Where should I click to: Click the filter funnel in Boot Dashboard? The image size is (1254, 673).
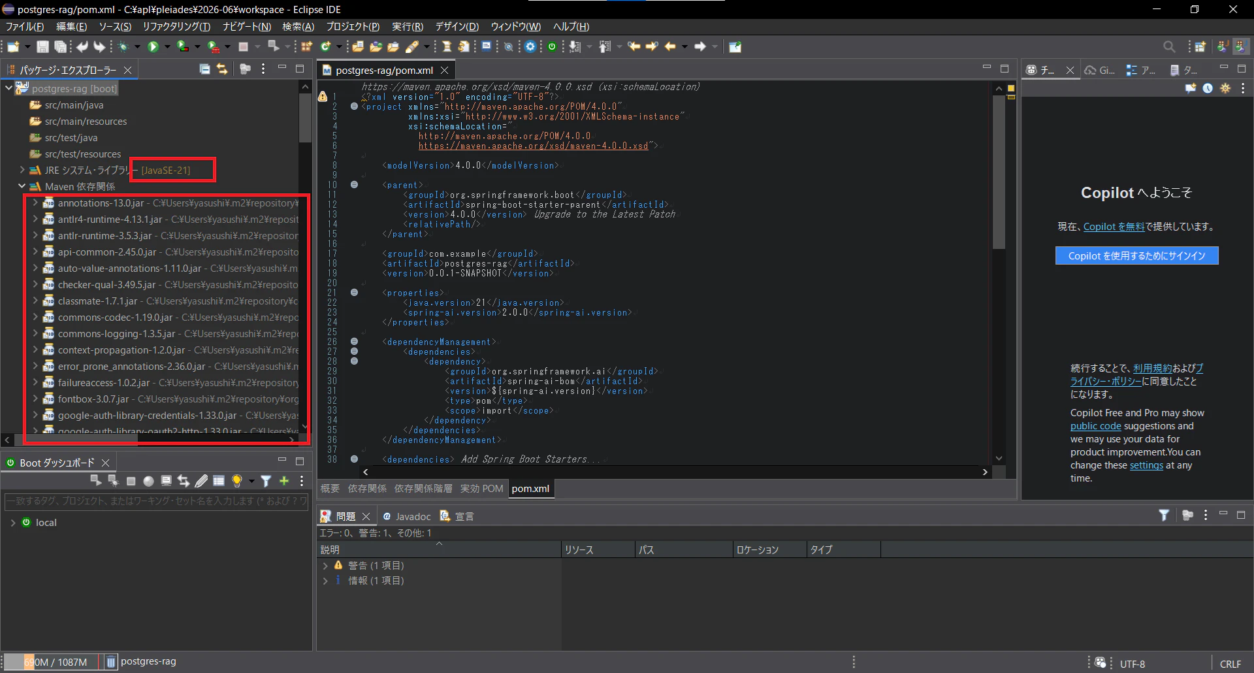coord(266,481)
